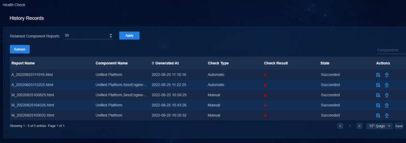Viewport: 406px width, 143px height.
Task: Click the Refresh button
Action: pyautogui.click(x=20, y=49)
